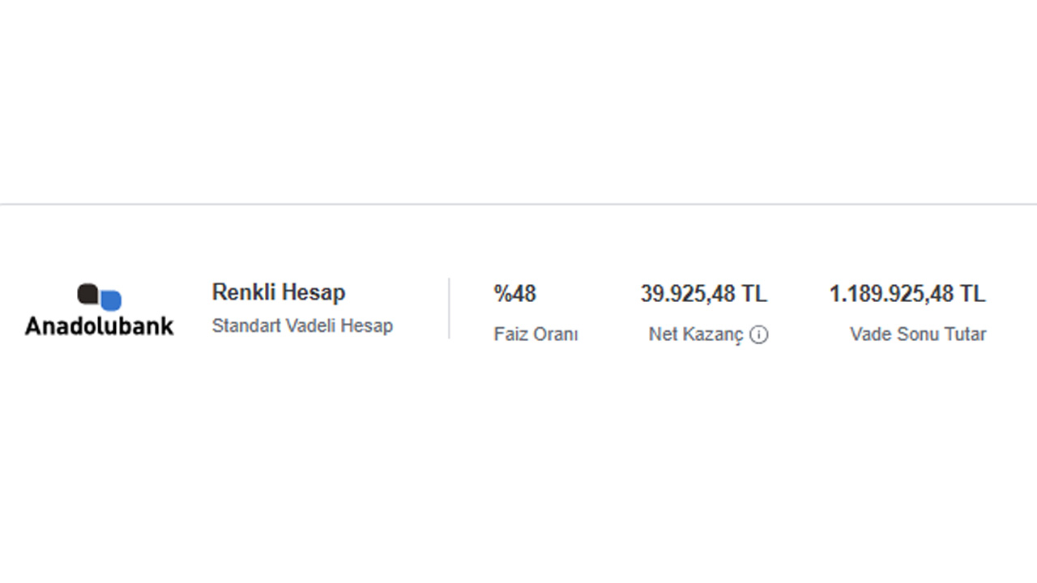Click the dark bubble in Anadolubank logo

87,293
